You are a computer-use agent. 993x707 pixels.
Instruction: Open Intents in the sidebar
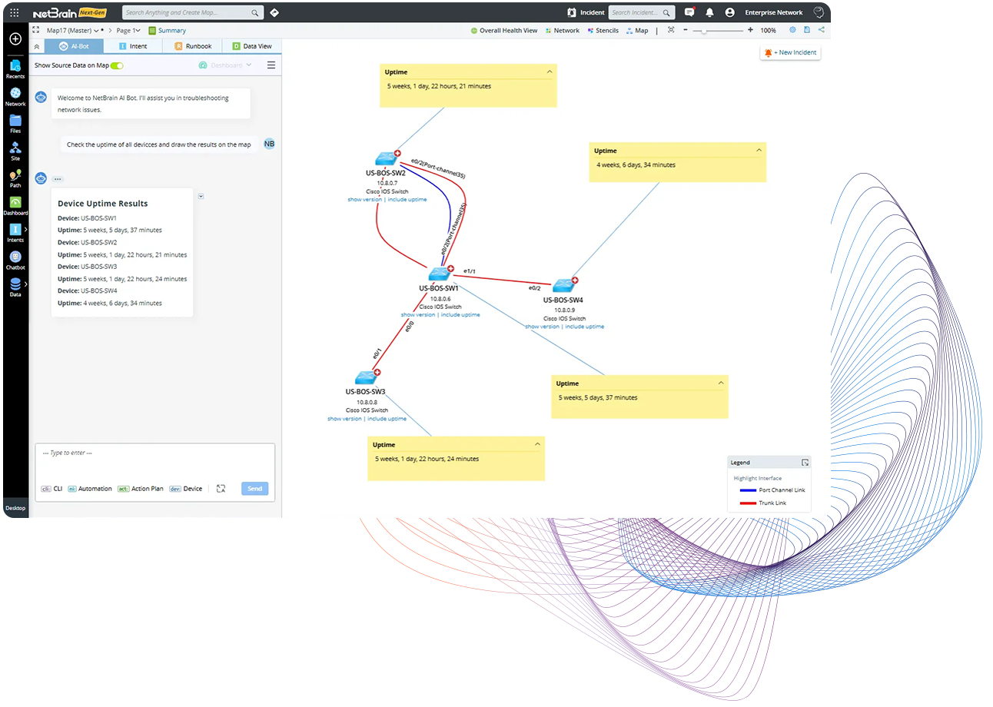15,233
